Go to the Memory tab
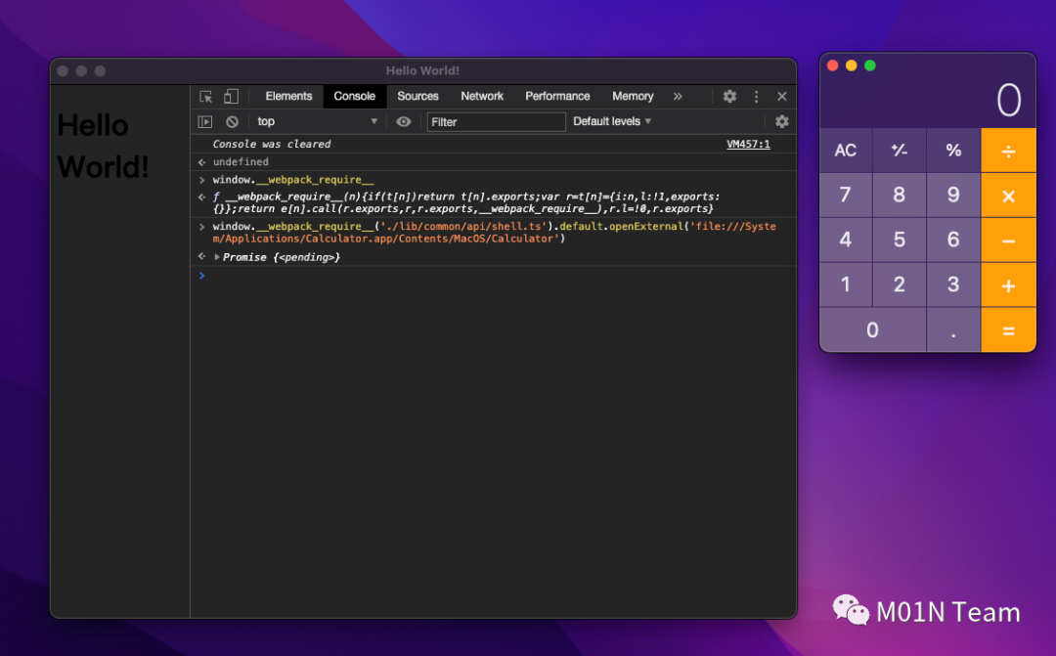The image size is (1056, 656). 633,97
